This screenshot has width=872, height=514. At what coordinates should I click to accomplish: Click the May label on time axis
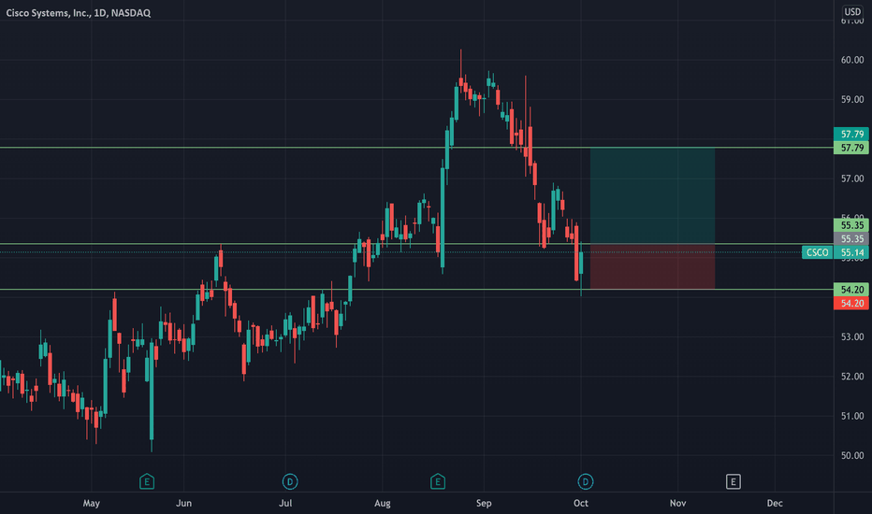[91, 503]
